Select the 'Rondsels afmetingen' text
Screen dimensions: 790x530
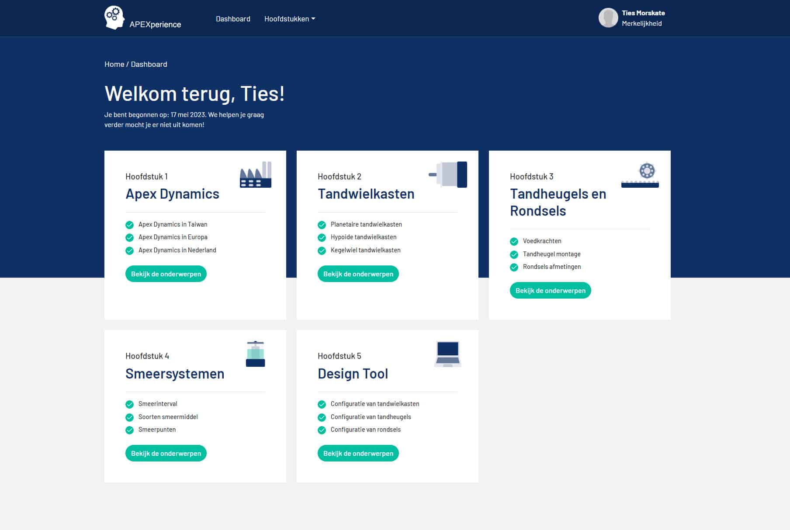(552, 267)
